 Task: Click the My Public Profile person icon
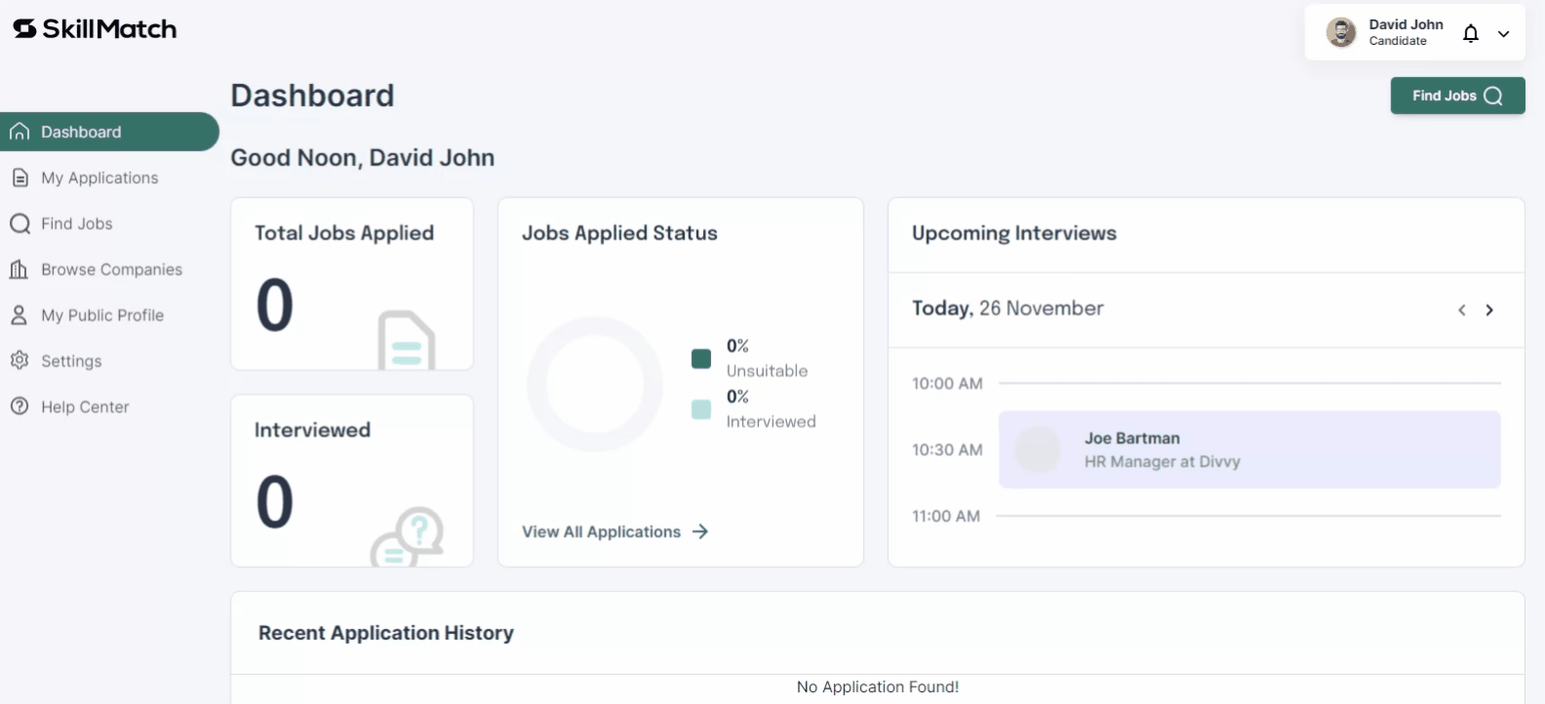[x=20, y=315]
